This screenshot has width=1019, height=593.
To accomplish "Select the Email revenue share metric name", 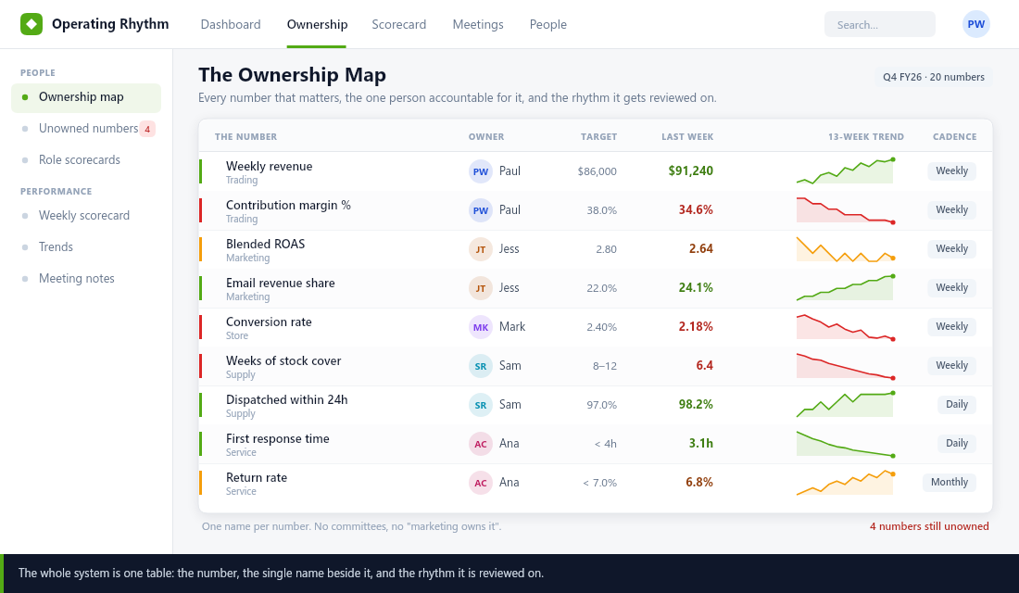I will click(280, 284).
